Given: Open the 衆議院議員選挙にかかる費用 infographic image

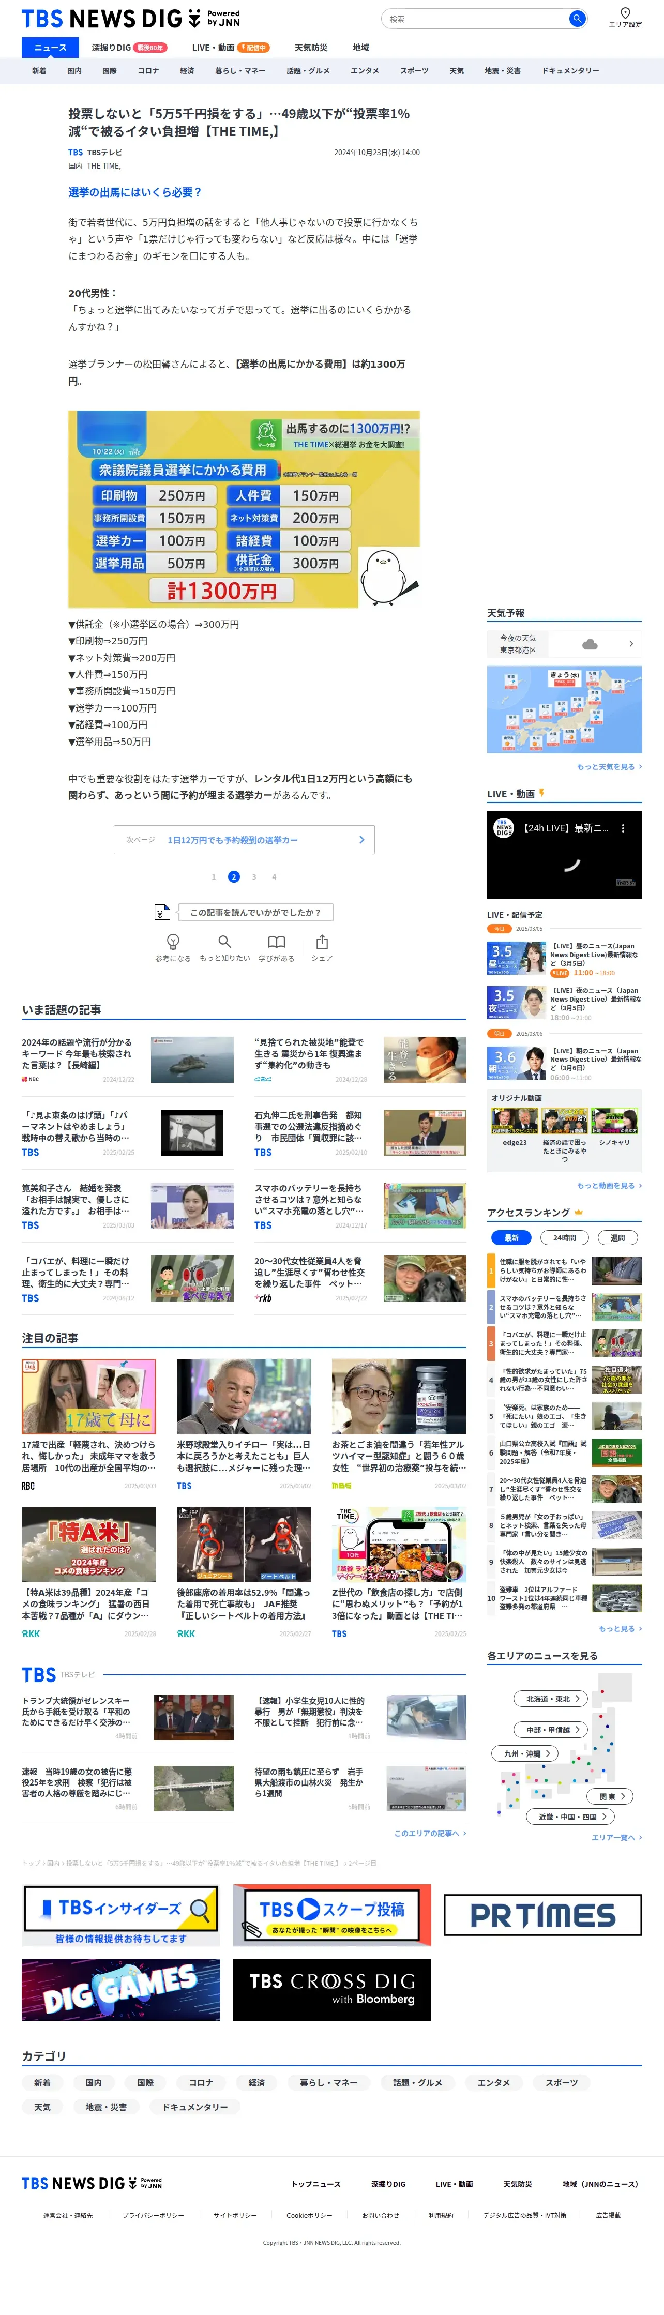Looking at the screenshot, I should pos(244,509).
